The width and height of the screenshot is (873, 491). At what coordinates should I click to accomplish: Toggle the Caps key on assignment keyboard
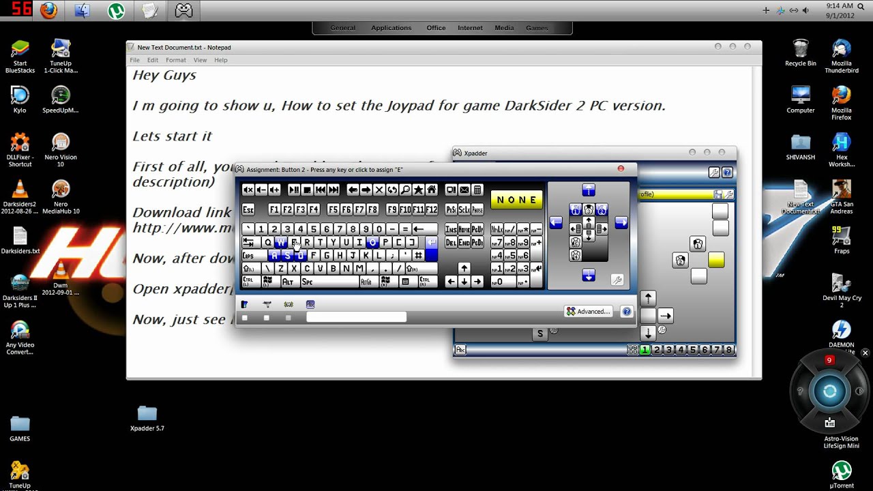tap(254, 256)
